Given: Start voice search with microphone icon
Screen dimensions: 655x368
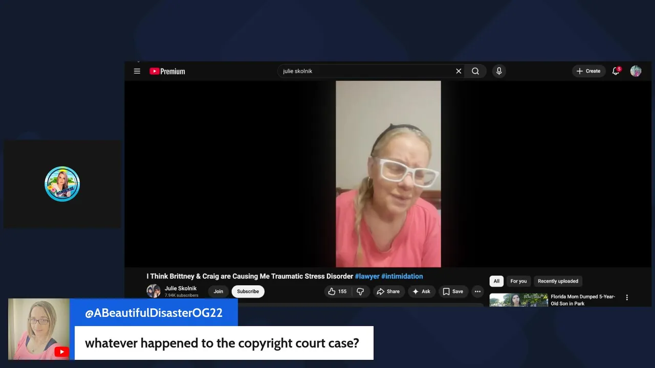Looking at the screenshot, I should tap(499, 71).
